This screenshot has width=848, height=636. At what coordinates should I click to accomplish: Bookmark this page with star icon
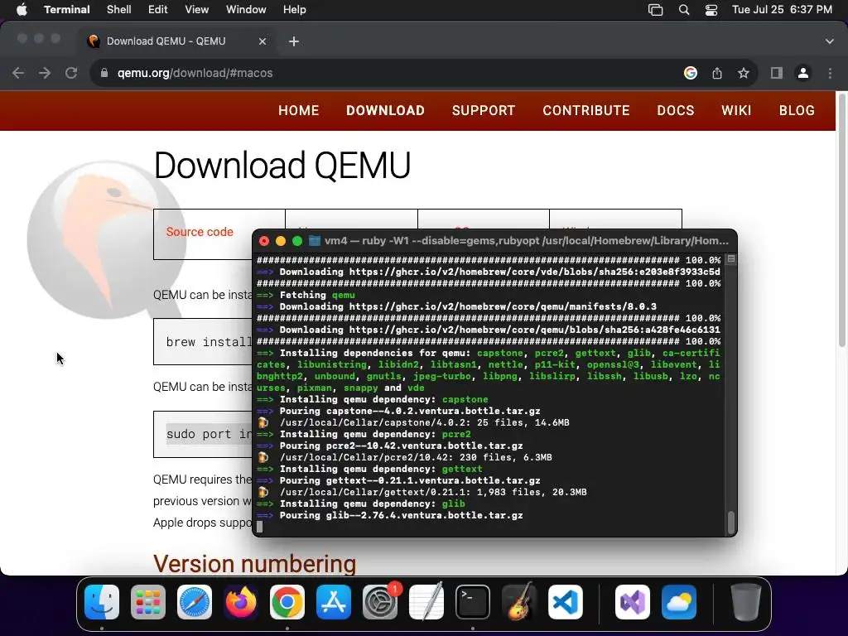click(x=744, y=73)
